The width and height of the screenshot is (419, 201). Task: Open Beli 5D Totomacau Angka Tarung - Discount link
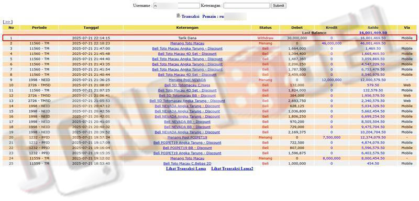click(188, 101)
